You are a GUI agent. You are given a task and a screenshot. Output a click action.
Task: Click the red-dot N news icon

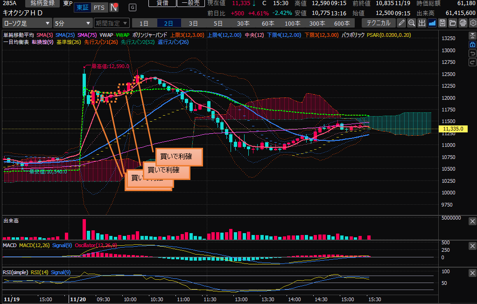pos(113,7)
